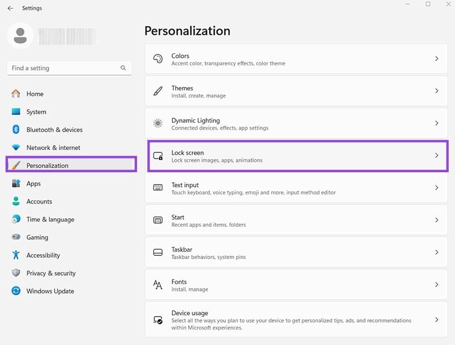The width and height of the screenshot is (455, 345).
Task: Click the System monitor icon
Action: click(16, 111)
